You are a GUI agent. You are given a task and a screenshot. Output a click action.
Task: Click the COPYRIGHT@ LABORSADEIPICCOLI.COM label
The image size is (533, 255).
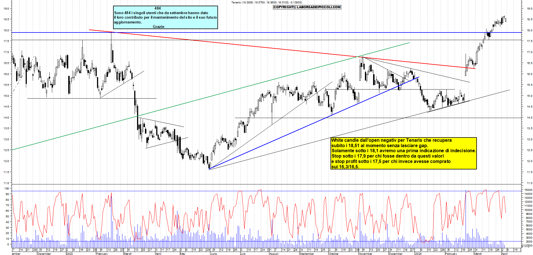pos(307,7)
